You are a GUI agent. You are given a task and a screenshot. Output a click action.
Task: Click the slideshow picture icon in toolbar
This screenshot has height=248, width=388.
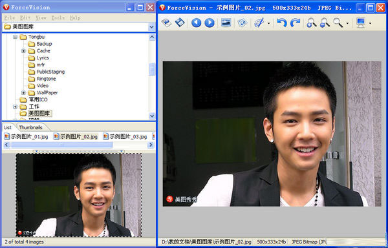(x=226, y=23)
